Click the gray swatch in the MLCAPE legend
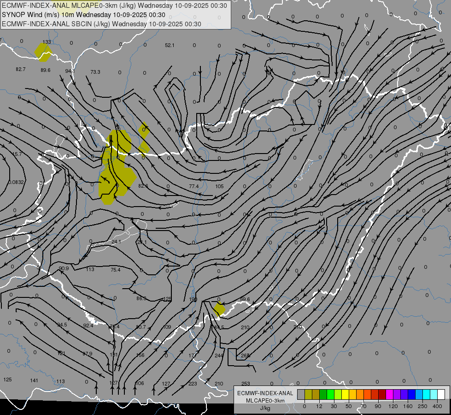 click(x=301, y=394)
